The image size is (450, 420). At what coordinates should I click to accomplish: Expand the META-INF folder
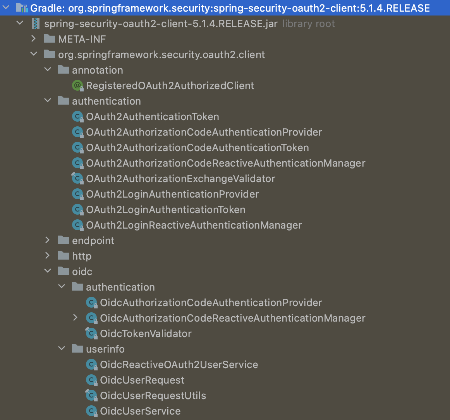(x=33, y=38)
